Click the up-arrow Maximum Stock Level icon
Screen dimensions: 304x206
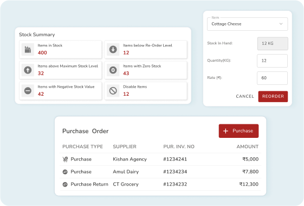pos(28,70)
